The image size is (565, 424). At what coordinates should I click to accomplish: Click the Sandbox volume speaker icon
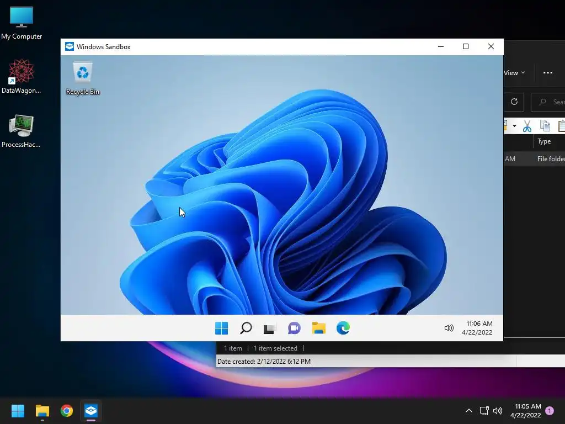pyautogui.click(x=449, y=328)
